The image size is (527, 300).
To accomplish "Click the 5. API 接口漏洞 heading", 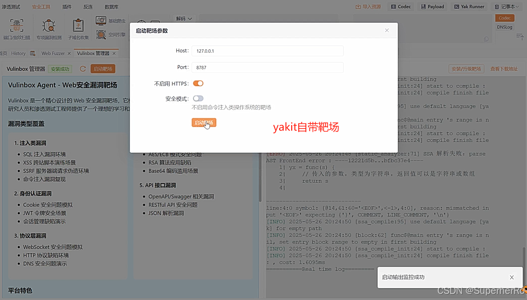I will (158, 185).
